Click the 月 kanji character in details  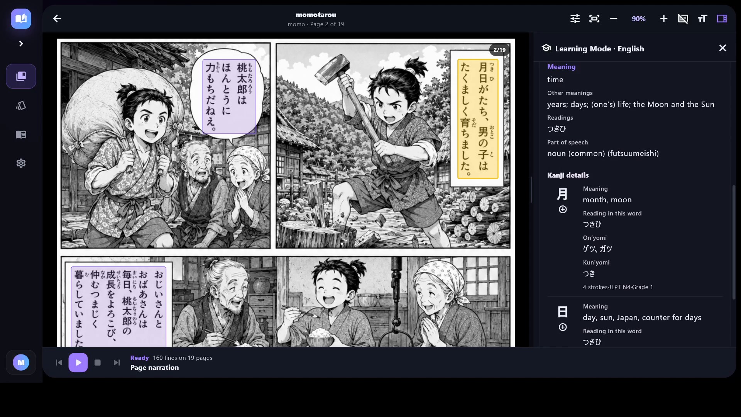pyautogui.click(x=562, y=194)
